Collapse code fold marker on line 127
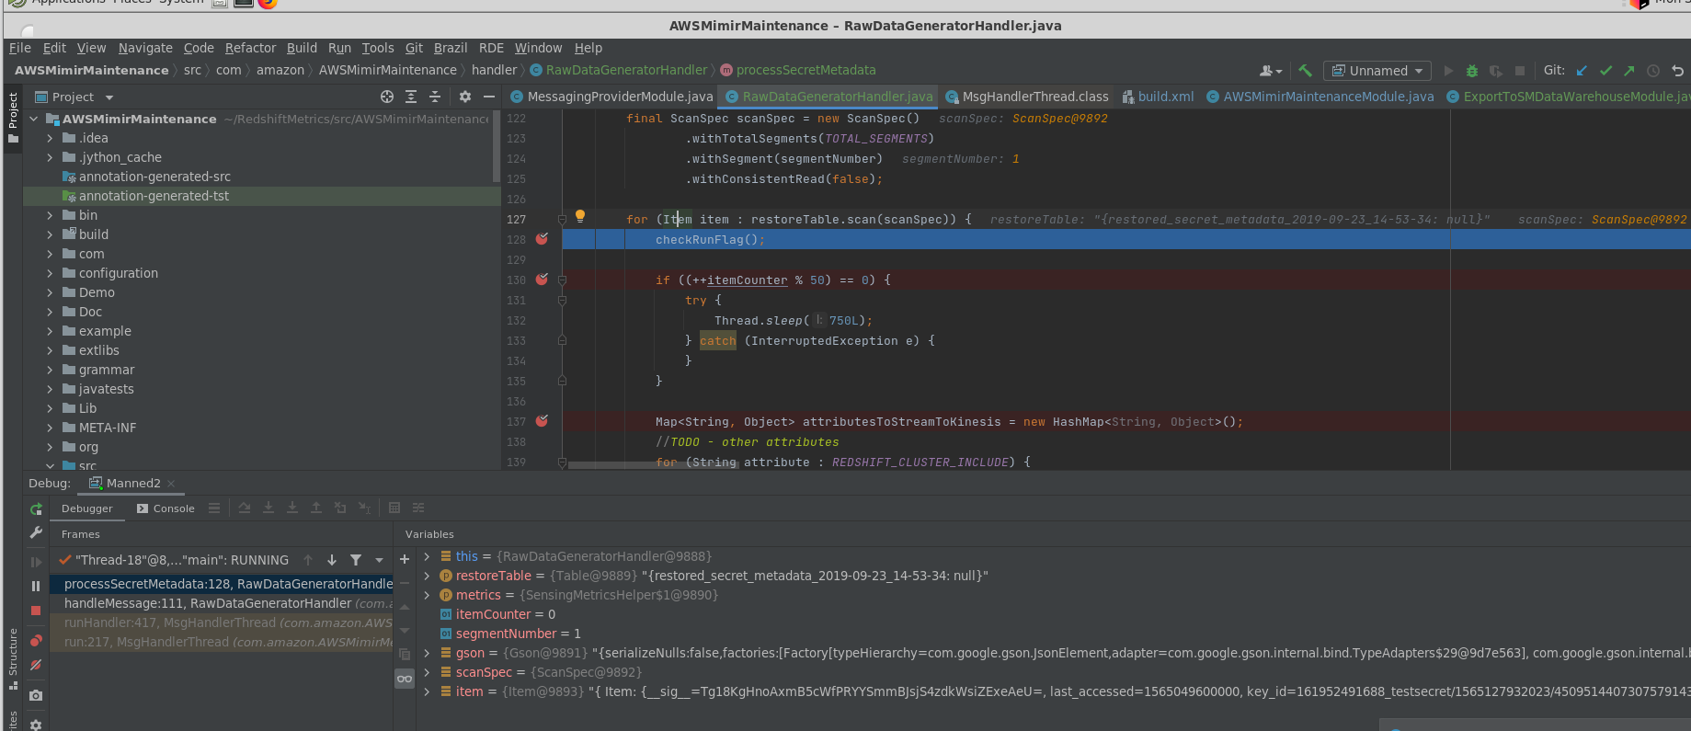Viewport: 1691px width, 731px height. [x=562, y=219]
